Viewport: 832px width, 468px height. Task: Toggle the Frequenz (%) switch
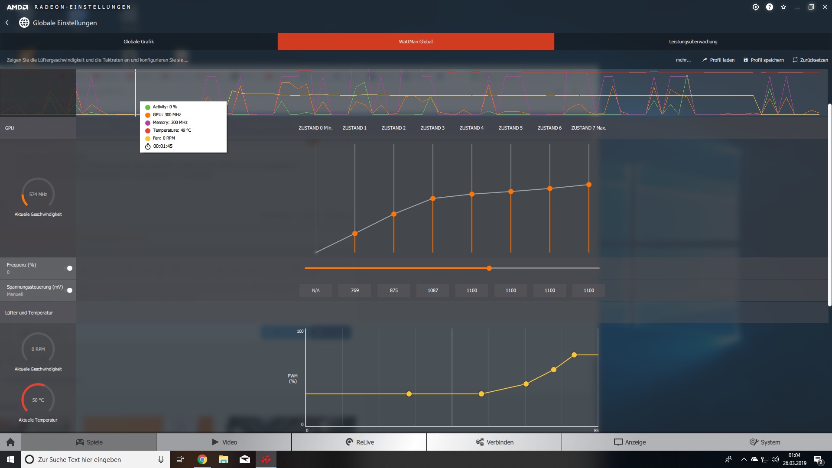click(69, 268)
